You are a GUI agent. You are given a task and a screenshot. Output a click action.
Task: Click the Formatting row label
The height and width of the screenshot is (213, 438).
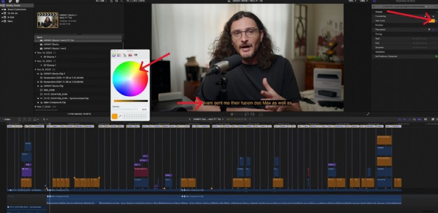pyautogui.click(x=381, y=16)
